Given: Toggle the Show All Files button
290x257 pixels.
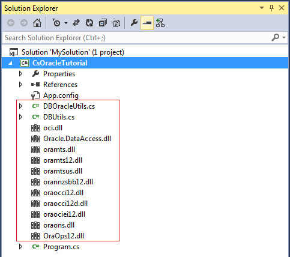Looking at the screenshot, I should pyautogui.click(x=116, y=23).
